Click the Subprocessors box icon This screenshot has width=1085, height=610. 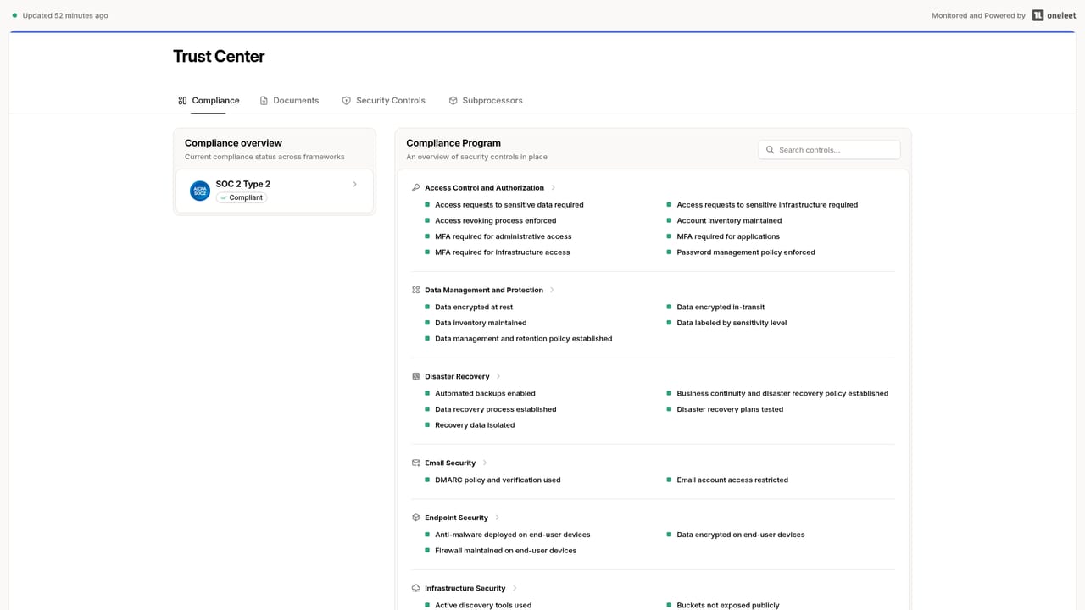pos(453,100)
